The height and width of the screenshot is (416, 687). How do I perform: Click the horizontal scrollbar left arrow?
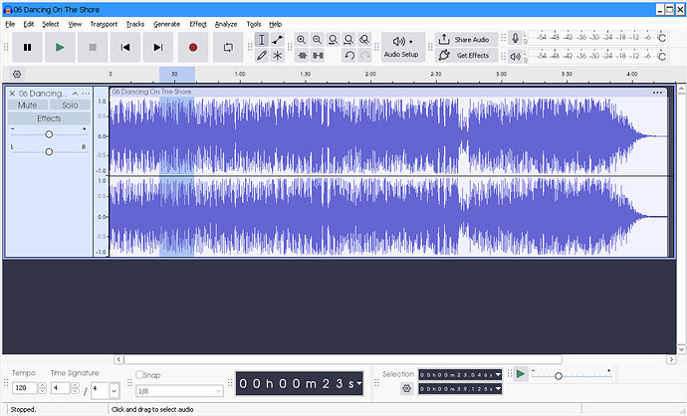point(118,359)
